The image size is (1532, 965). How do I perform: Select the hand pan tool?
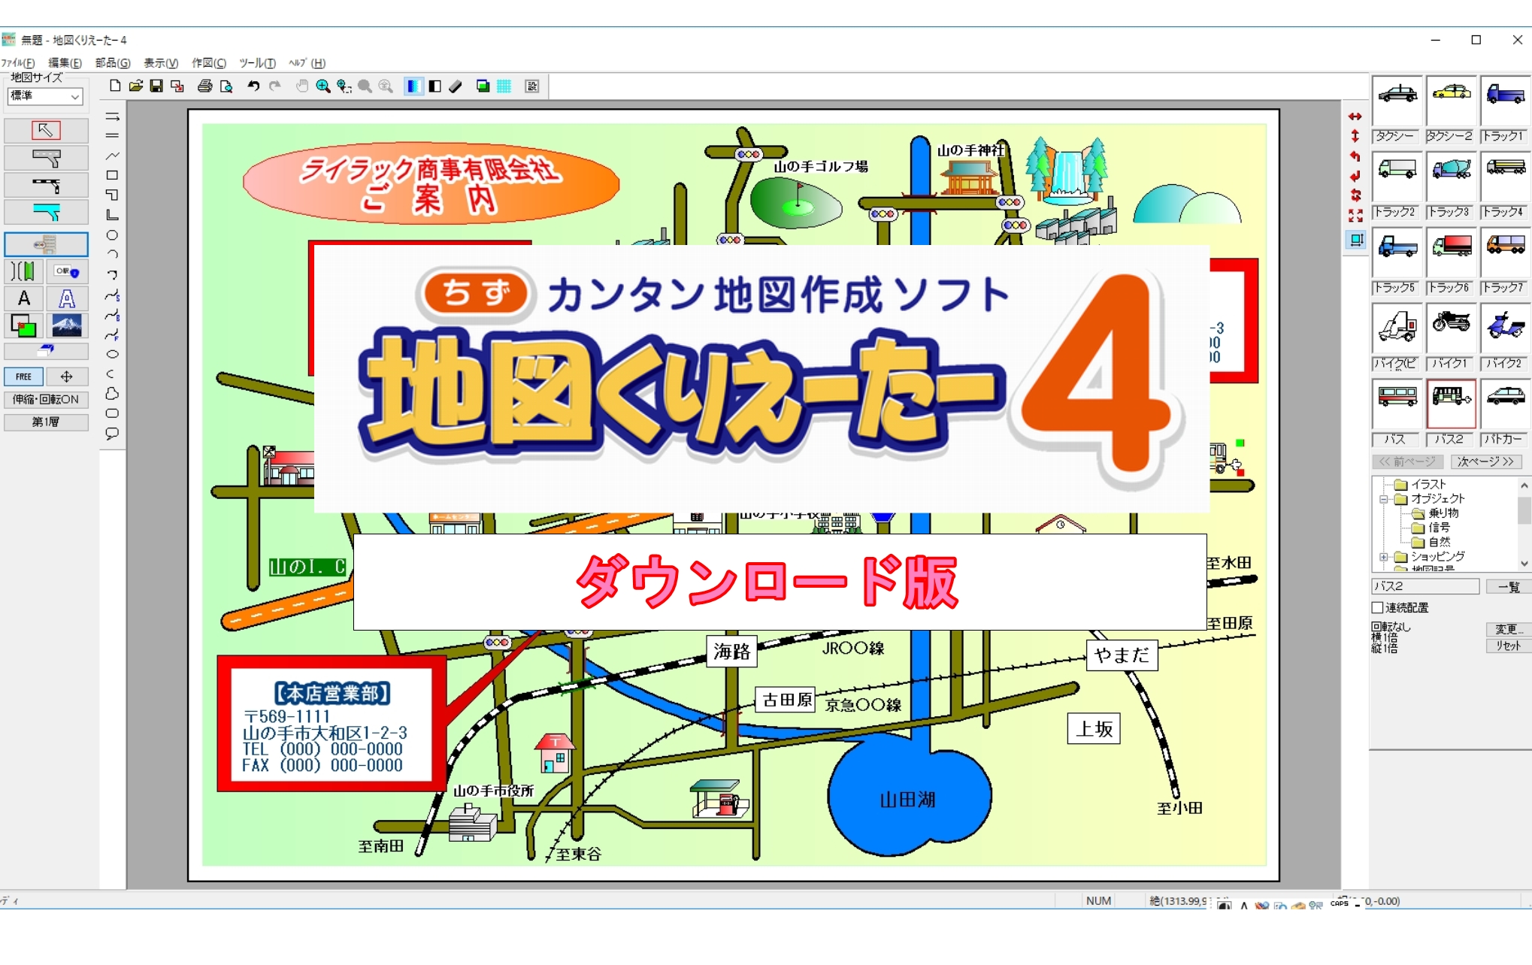click(302, 86)
